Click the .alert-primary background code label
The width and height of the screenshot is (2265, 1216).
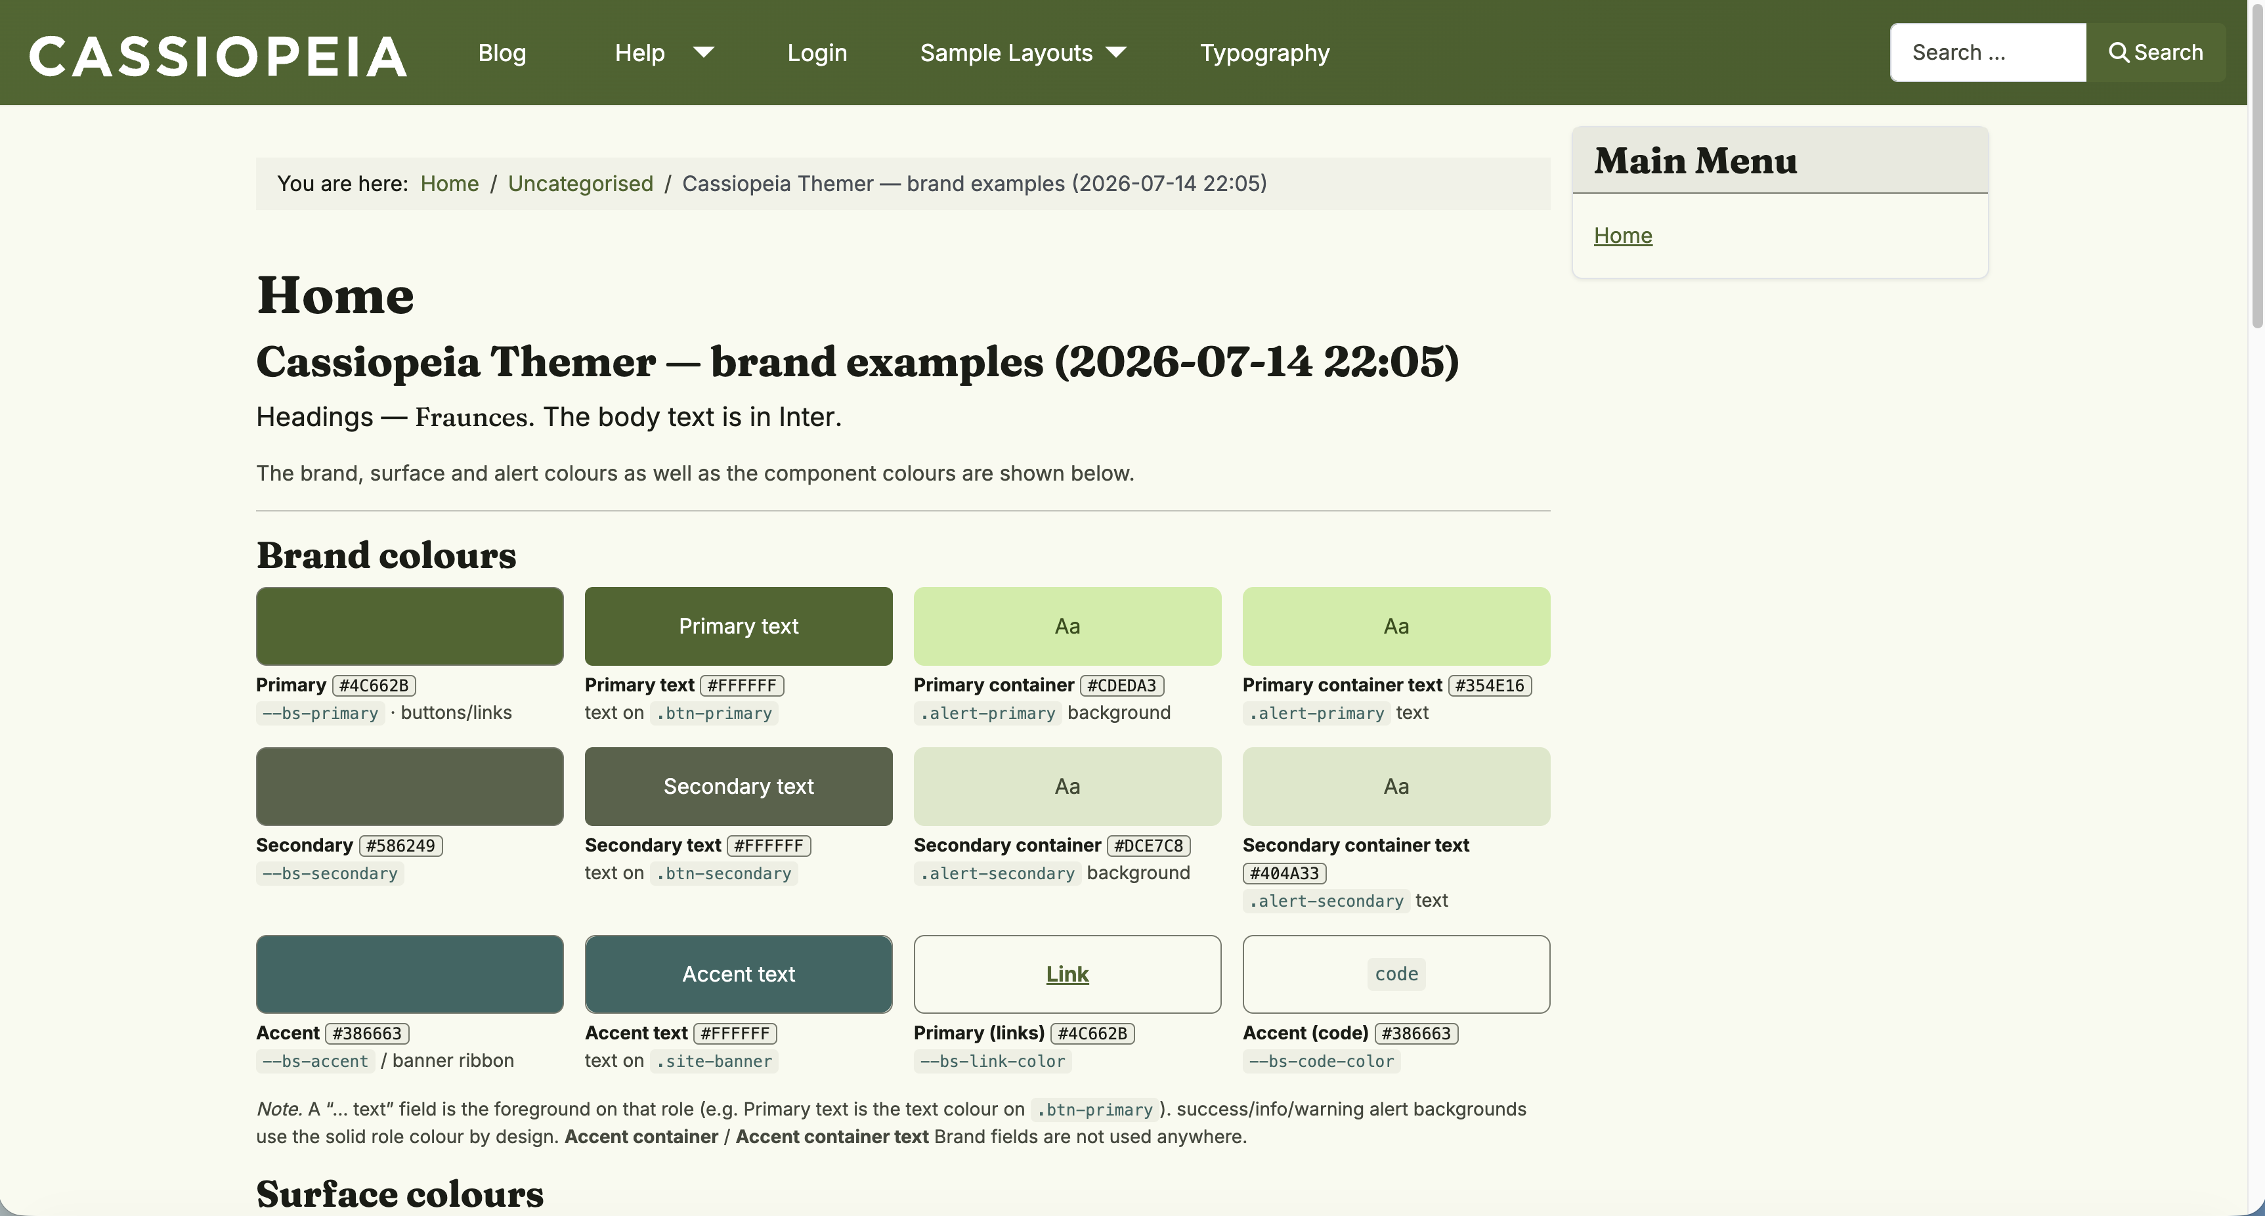click(x=987, y=713)
